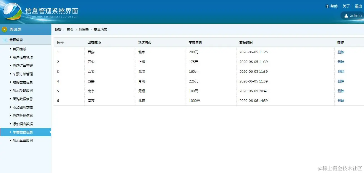Click the 160元 price cell
The width and height of the screenshot is (364, 173).
194,72
